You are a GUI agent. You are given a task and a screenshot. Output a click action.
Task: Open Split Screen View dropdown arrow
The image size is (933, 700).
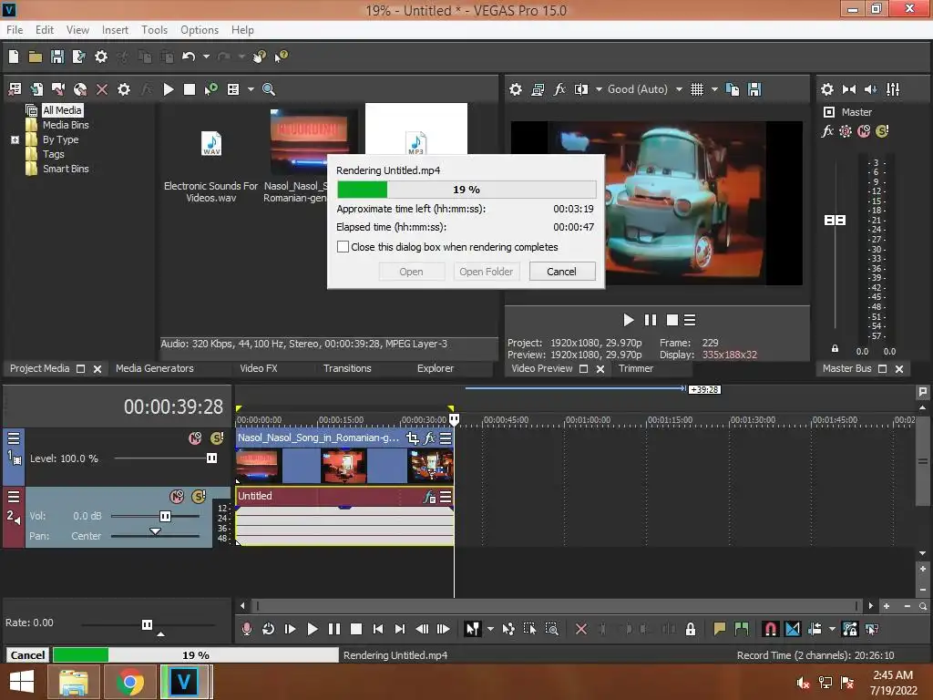pos(599,89)
